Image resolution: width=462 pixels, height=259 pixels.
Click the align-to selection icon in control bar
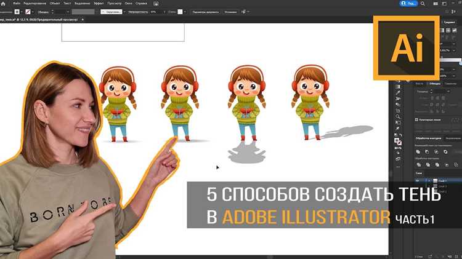[x=243, y=12]
